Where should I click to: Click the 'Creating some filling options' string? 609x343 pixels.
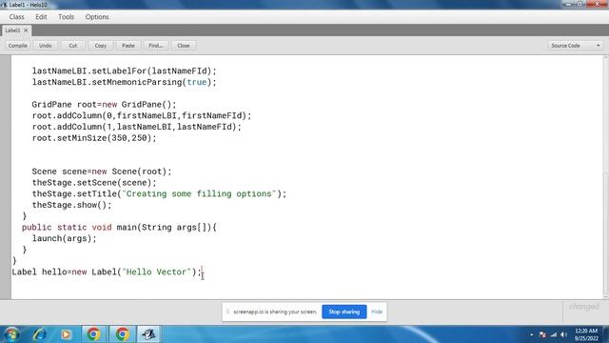pos(199,193)
